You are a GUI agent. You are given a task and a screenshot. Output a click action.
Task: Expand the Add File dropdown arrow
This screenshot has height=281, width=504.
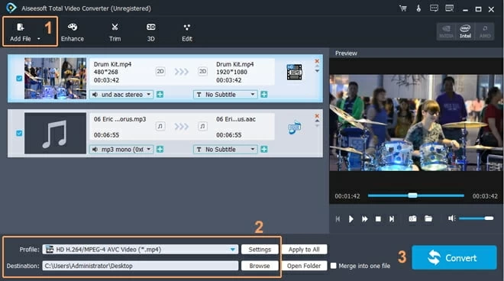pyautogui.click(x=39, y=39)
